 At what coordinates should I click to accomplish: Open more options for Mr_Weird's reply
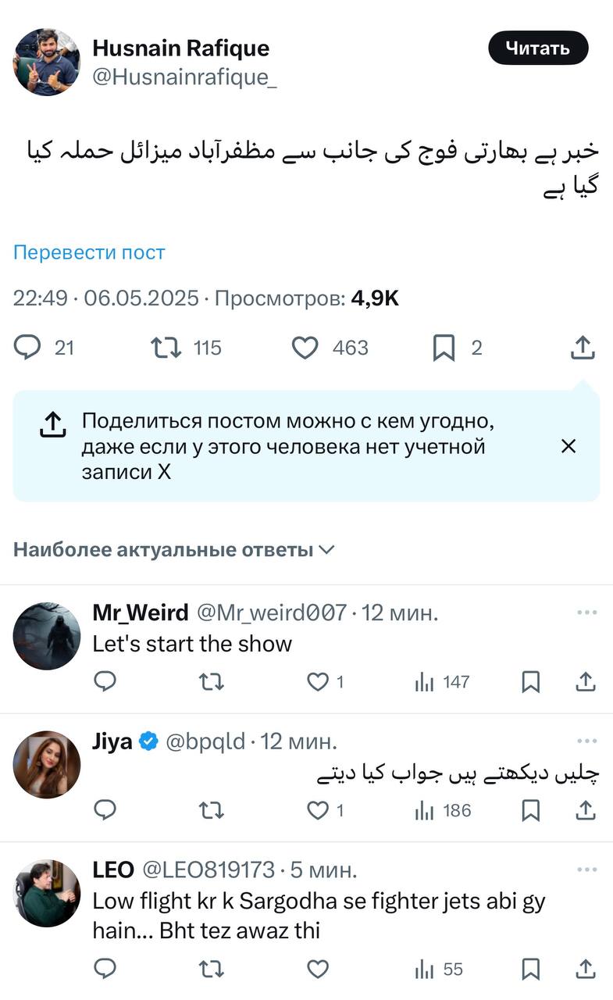click(586, 612)
